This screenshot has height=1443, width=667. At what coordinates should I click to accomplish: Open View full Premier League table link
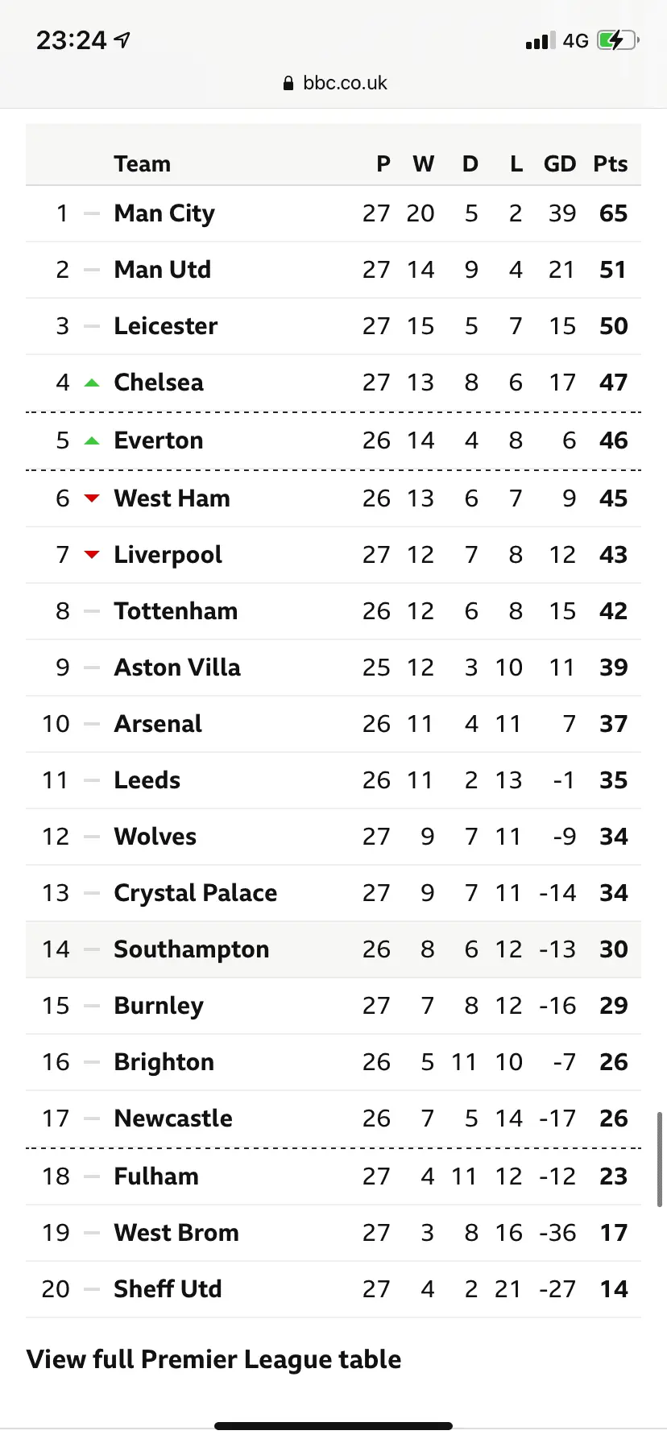(x=213, y=1359)
